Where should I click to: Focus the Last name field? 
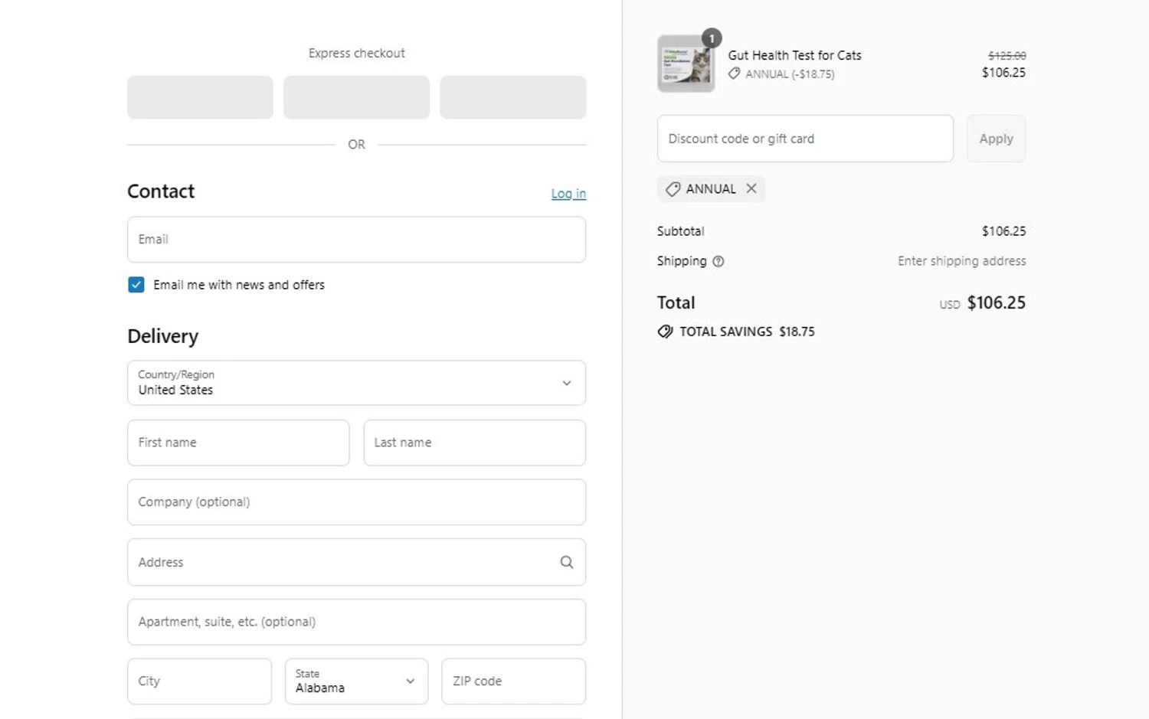tap(474, 443)
